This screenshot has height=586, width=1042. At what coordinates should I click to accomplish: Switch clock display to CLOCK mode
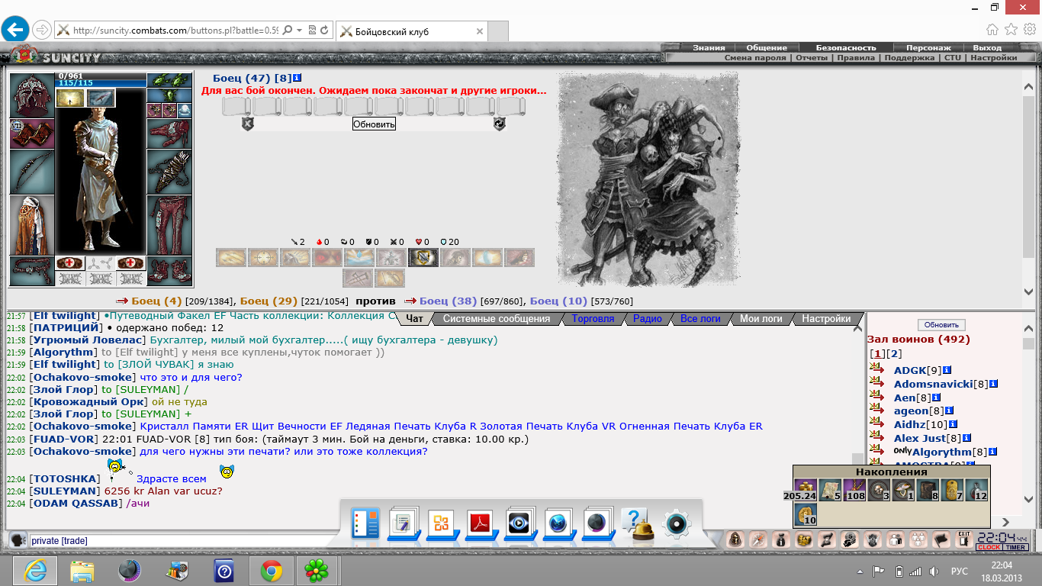click(989, 547)
